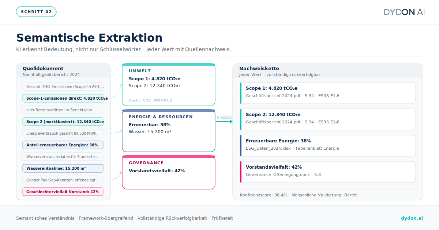Open the Erneuerbare Energie: 38% evidence card

(x=328, y=146)
